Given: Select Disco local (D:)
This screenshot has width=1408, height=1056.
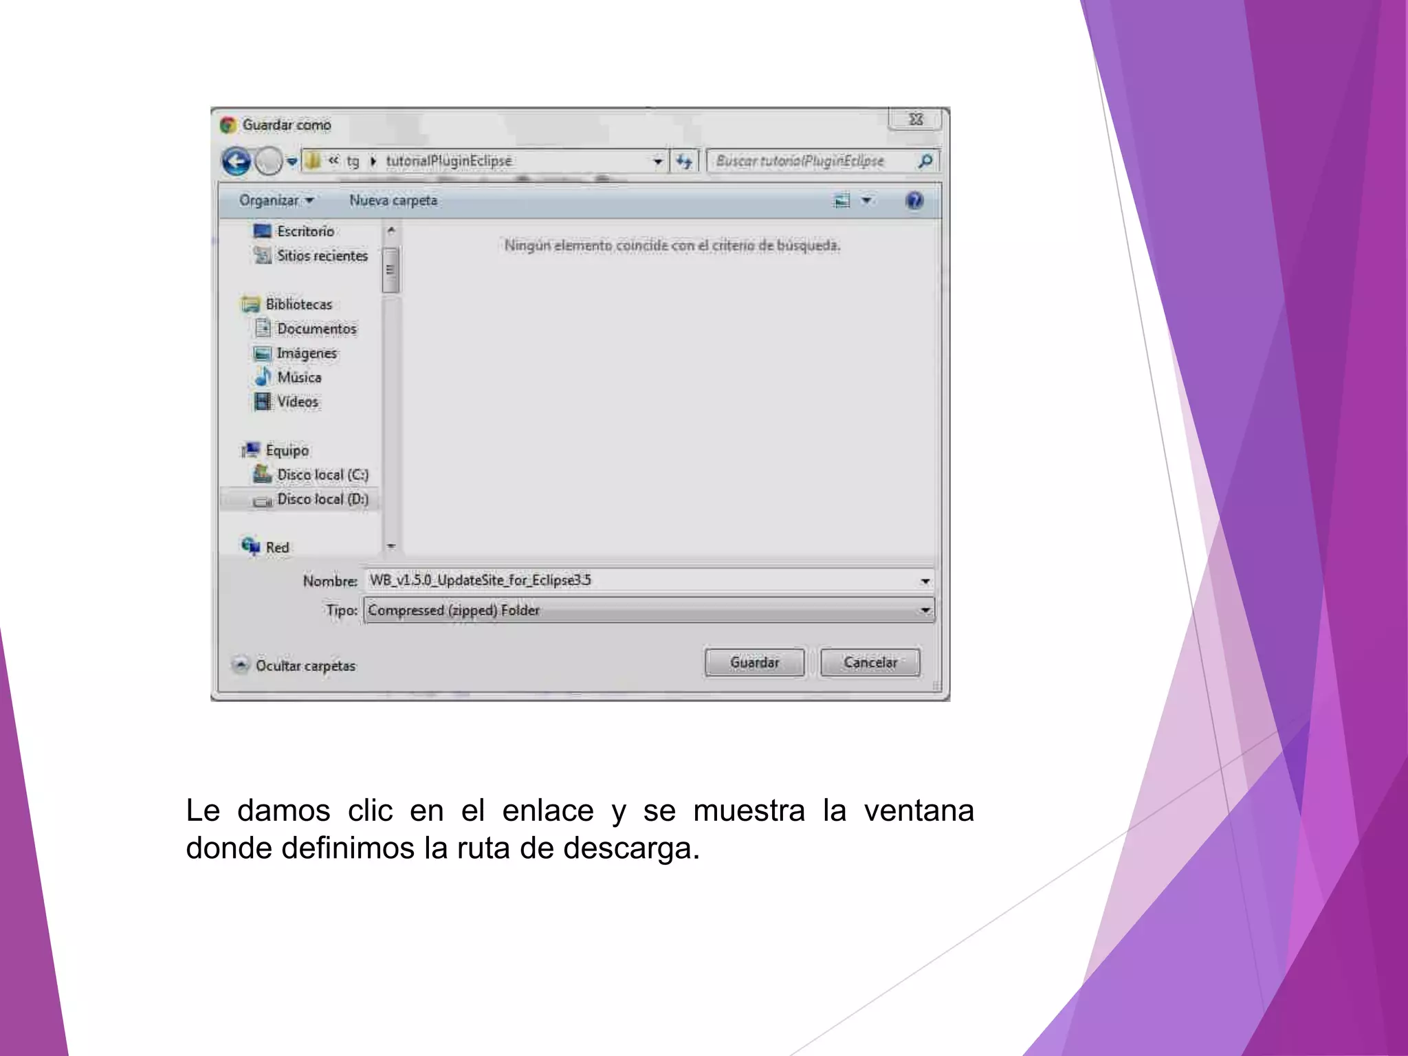Looking at the screenshot, I should pos(322,499).
